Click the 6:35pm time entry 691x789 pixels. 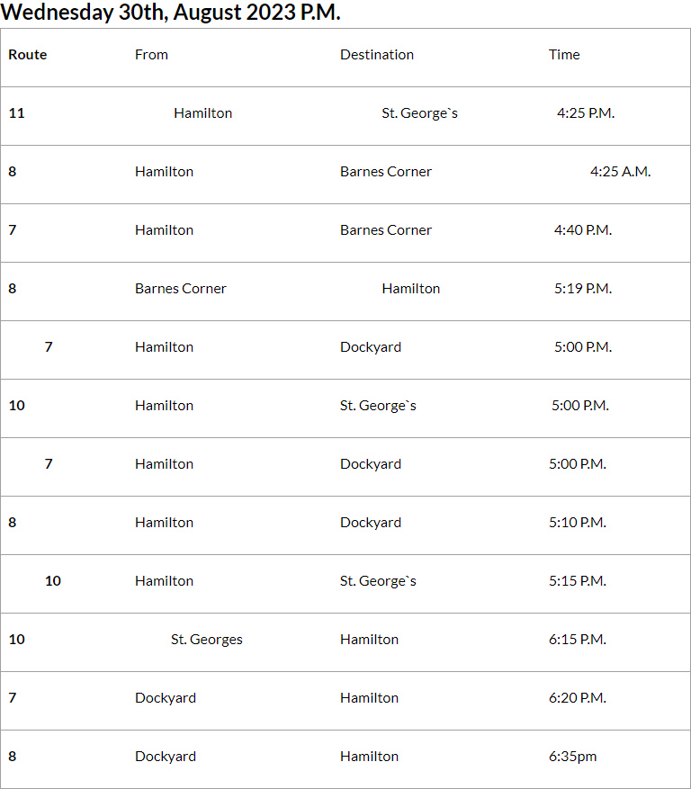(573, 757)
